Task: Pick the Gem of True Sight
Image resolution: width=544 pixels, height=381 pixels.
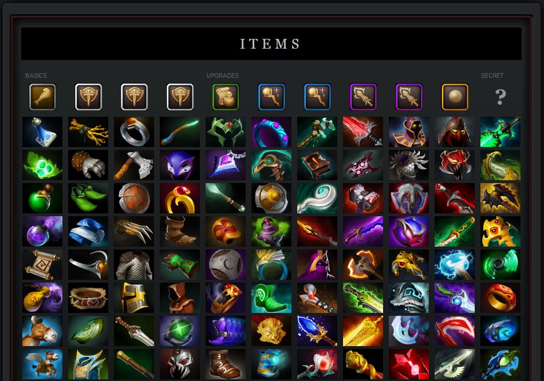Action: [x=180, y=331]
